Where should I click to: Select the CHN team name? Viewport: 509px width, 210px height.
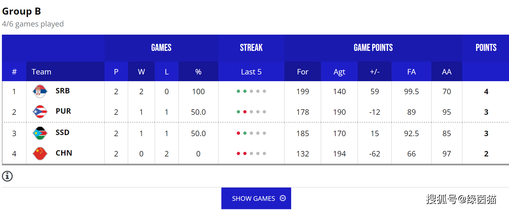tap(64, 153)
